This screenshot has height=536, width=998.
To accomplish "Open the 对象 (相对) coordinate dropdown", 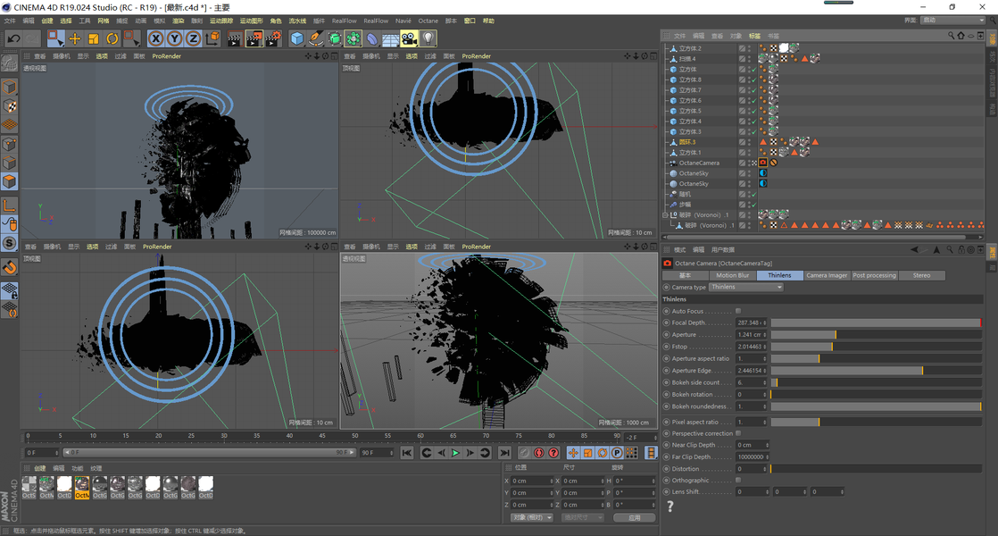I will [x=532, y=517].
